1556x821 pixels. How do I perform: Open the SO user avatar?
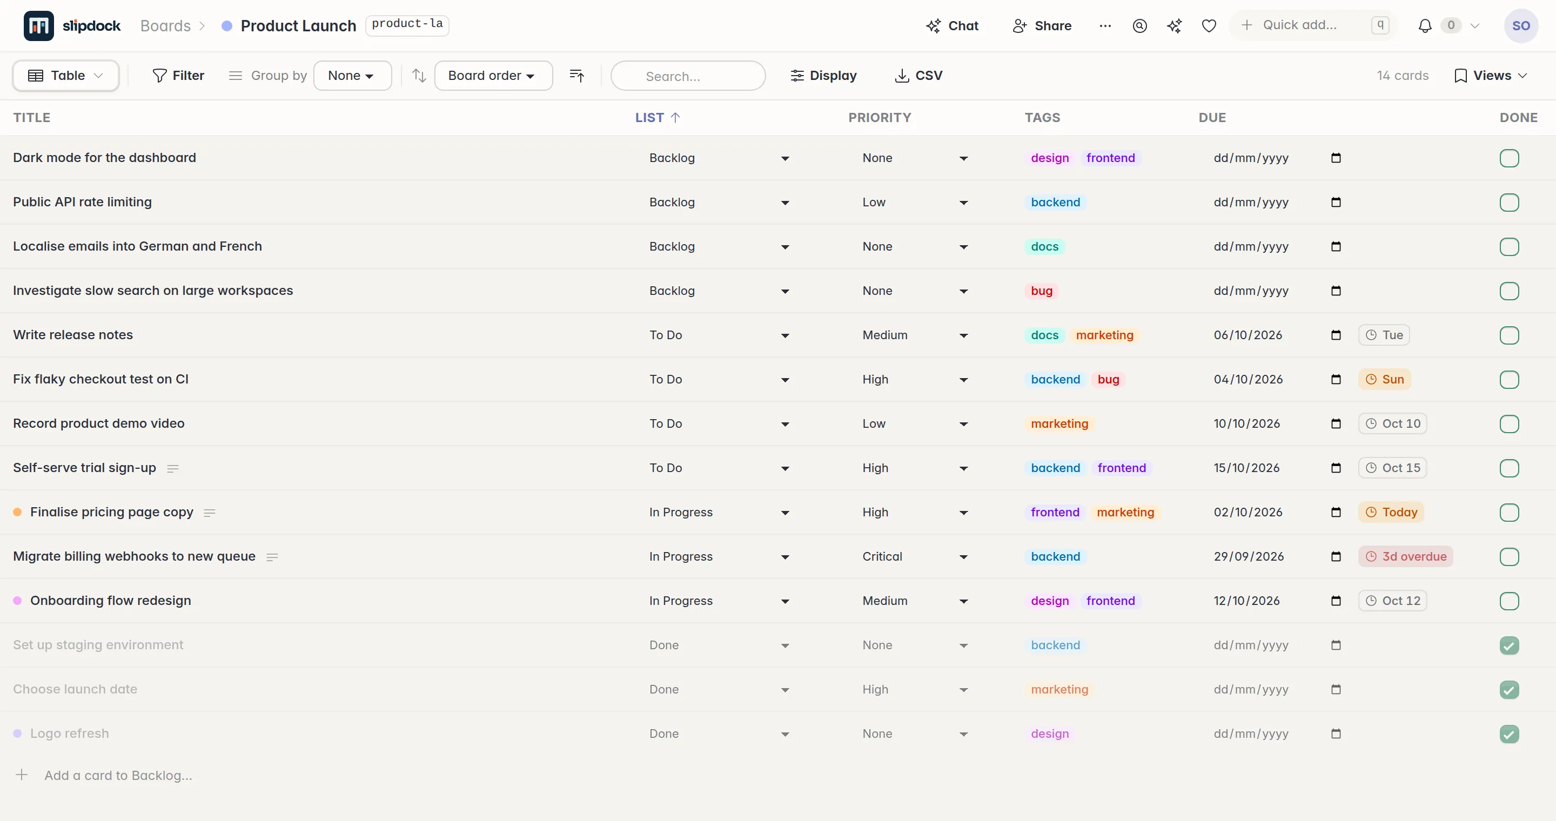(x=1520, y=25)
